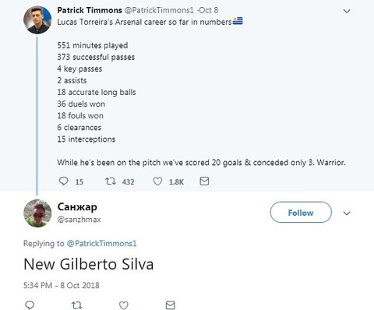Reply to the Gilberto Silva tweet

[30, 305]
